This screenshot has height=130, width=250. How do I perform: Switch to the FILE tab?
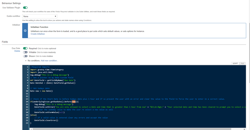pyautogui.click(x=242, y=64)
